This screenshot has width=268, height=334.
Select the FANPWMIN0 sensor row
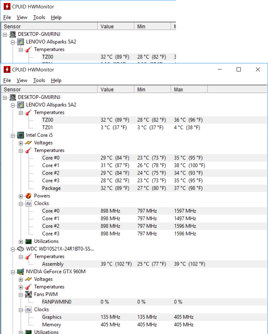pos(56,302)
